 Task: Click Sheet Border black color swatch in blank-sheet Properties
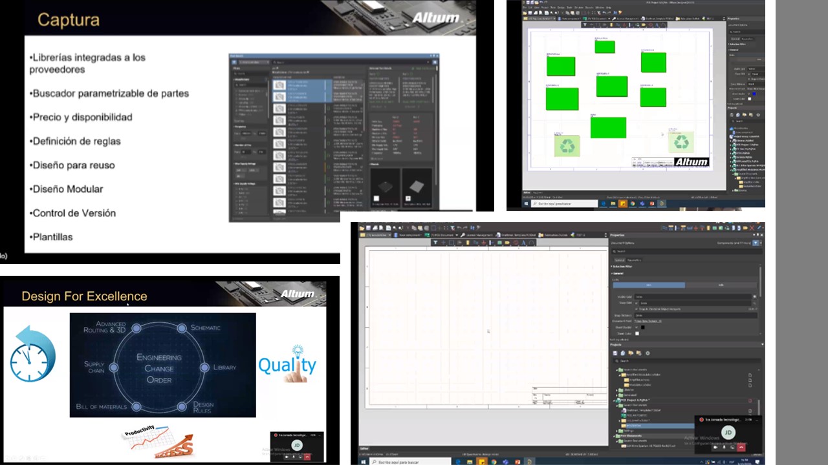coord(643,327)
